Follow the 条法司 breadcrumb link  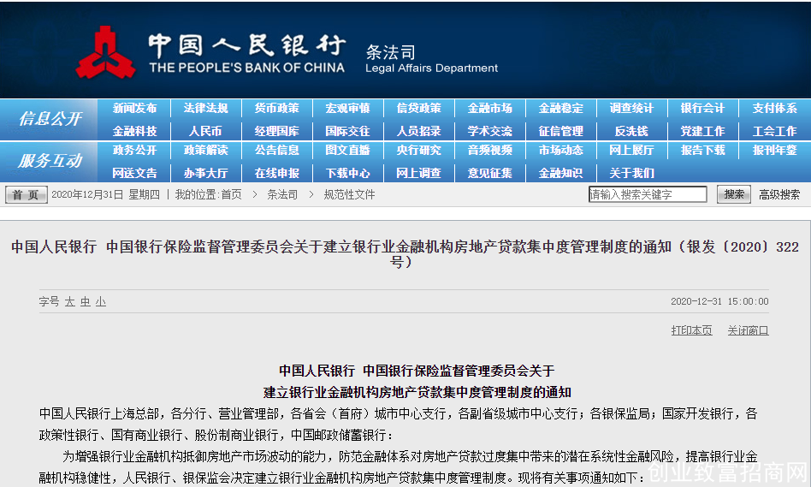click(x=282, y=194)
